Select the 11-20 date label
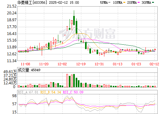Viewport: 162px width, 114px height. click(x=44, y=64)
